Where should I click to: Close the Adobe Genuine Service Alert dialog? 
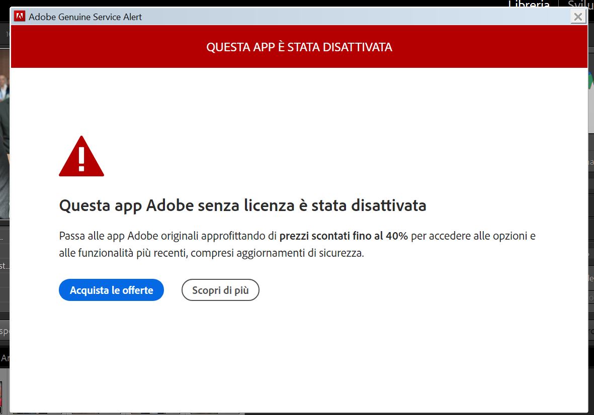[x=578, y=17]
